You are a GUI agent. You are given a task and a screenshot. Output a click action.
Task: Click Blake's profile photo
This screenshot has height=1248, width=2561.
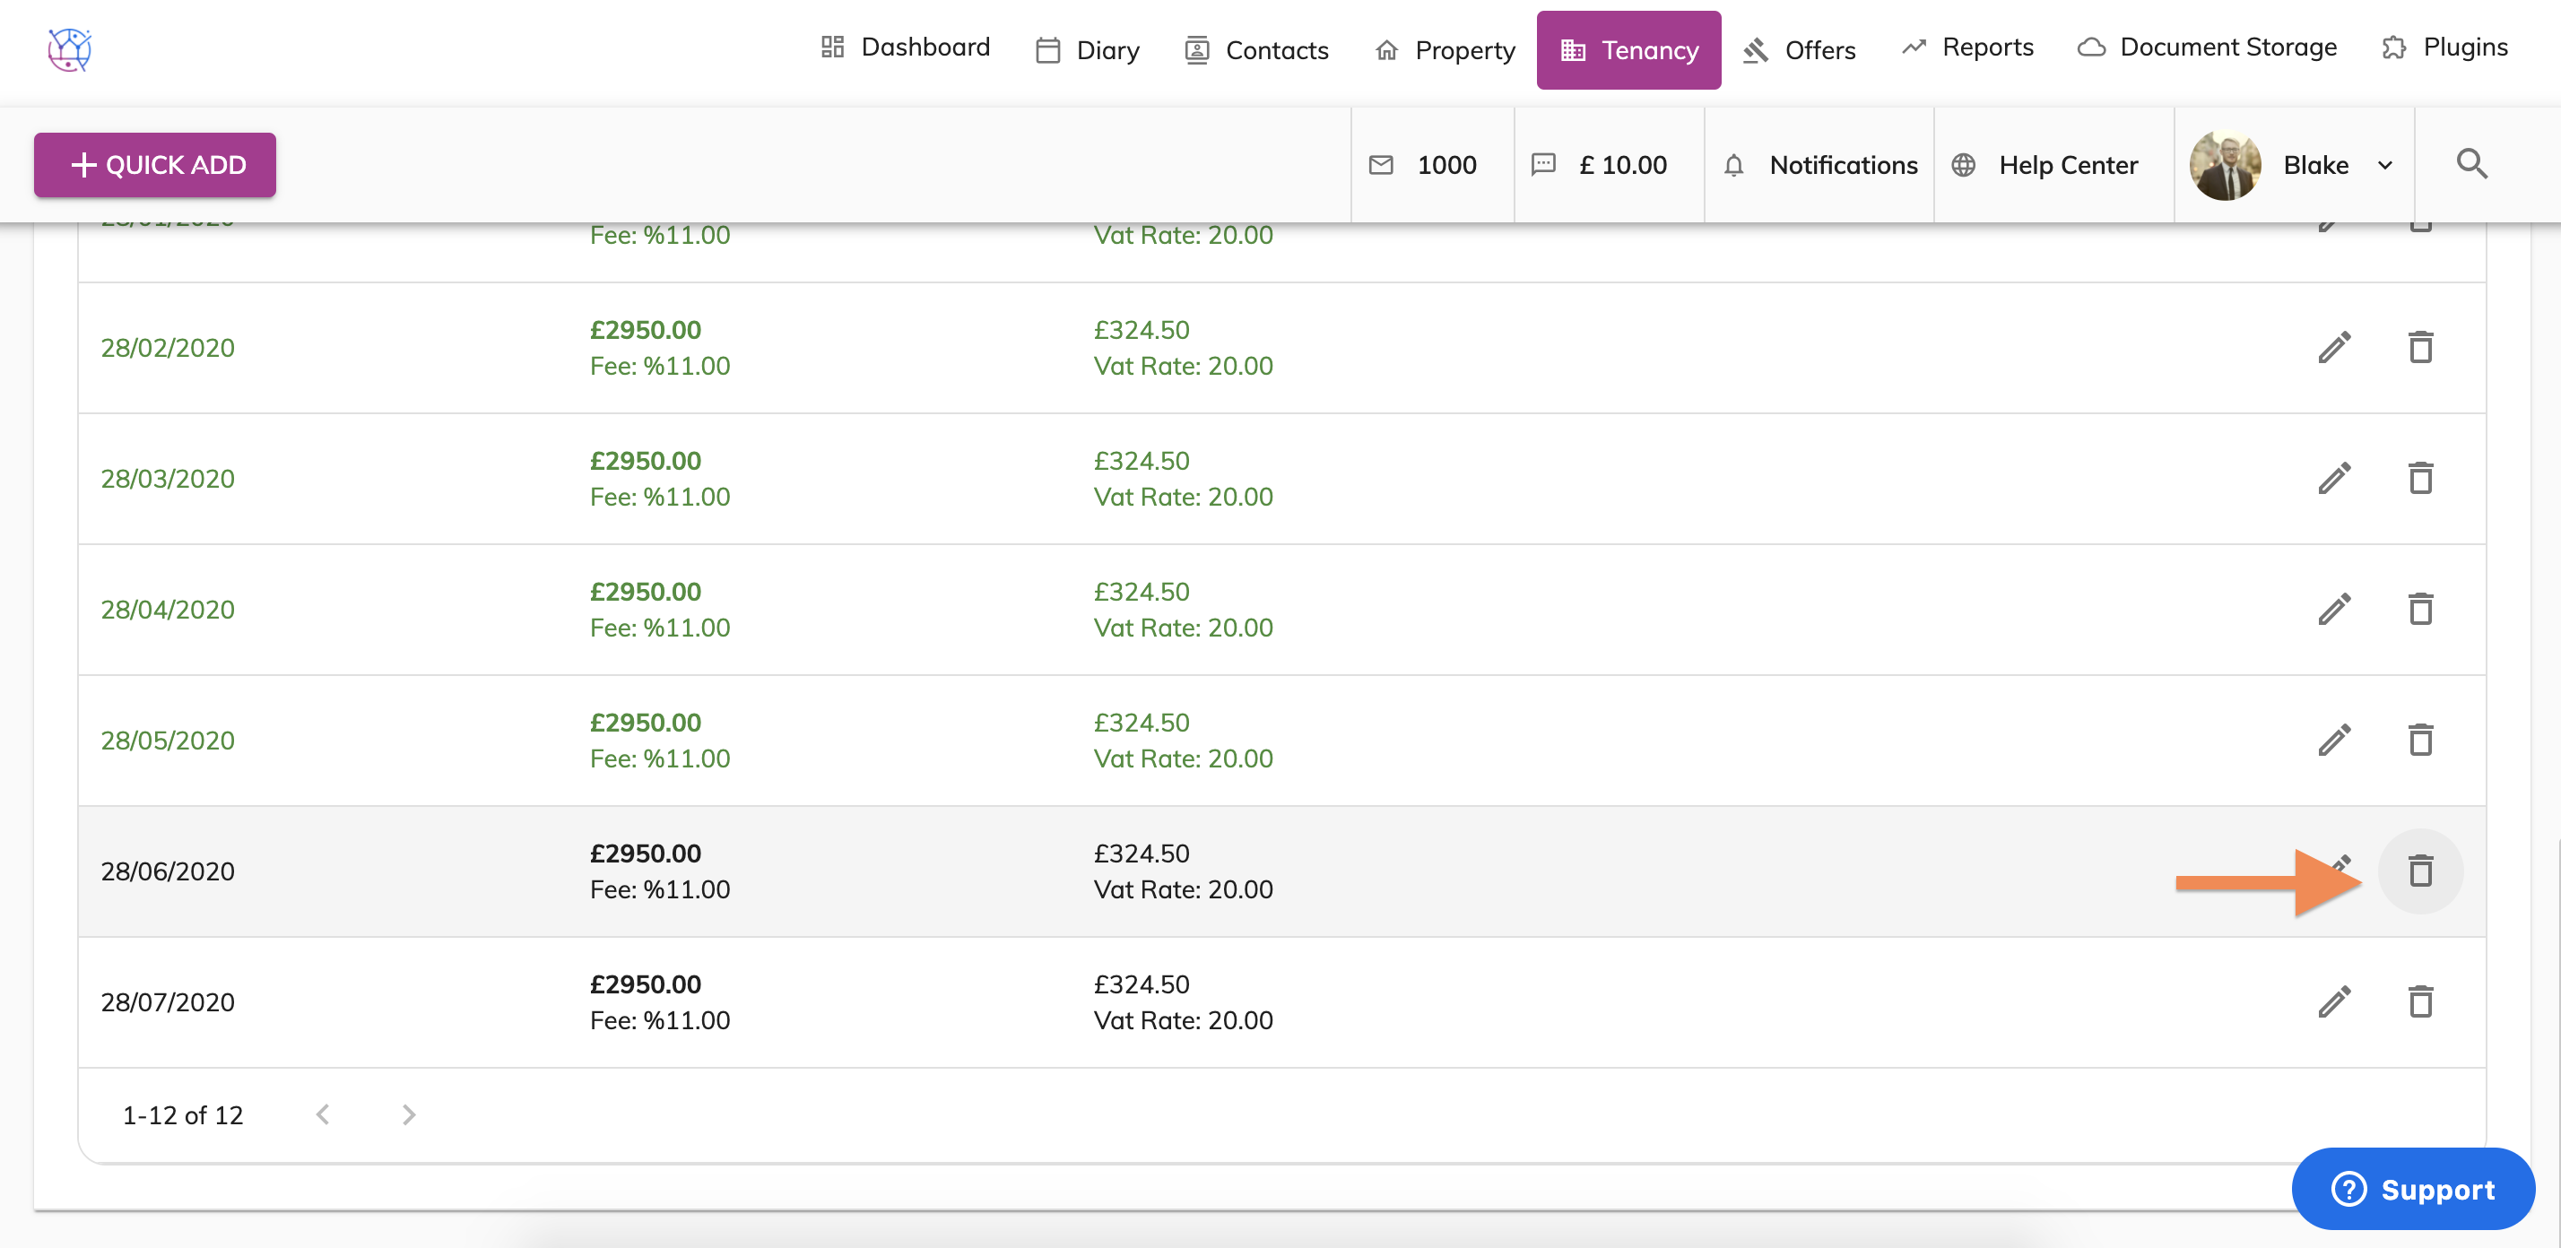[x=2224, y=165]
